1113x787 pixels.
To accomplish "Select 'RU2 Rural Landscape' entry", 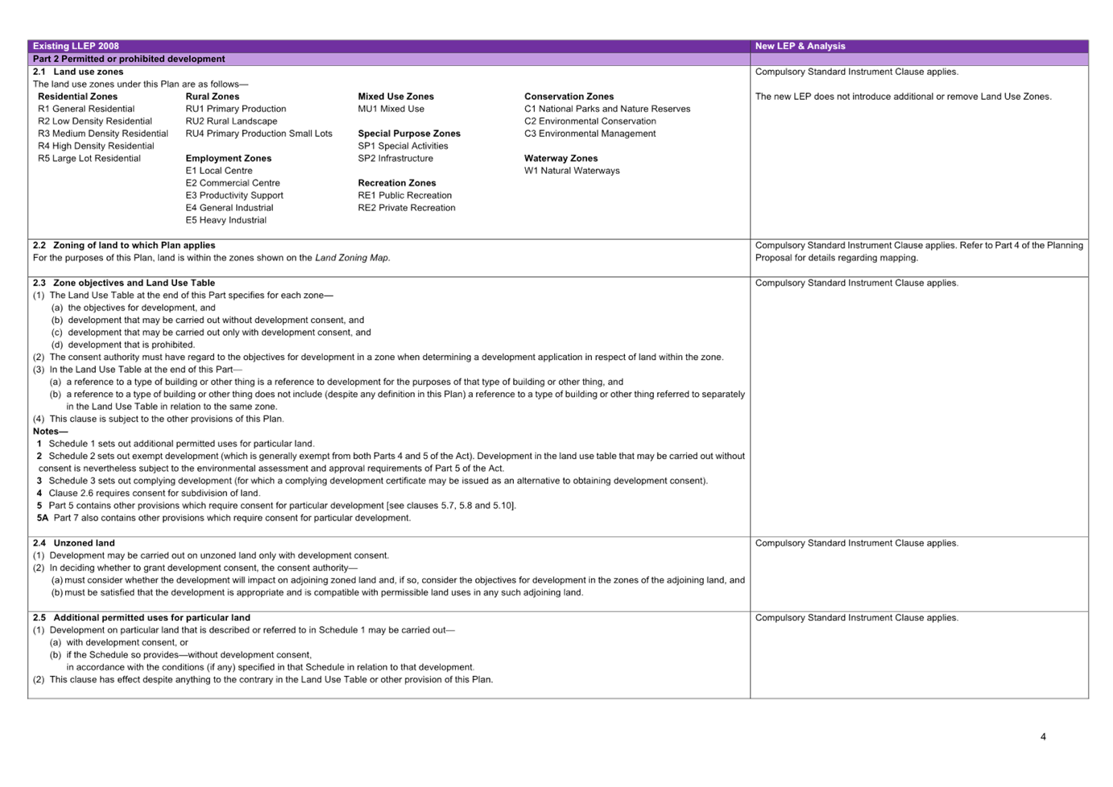I will [x=231, y=122].
